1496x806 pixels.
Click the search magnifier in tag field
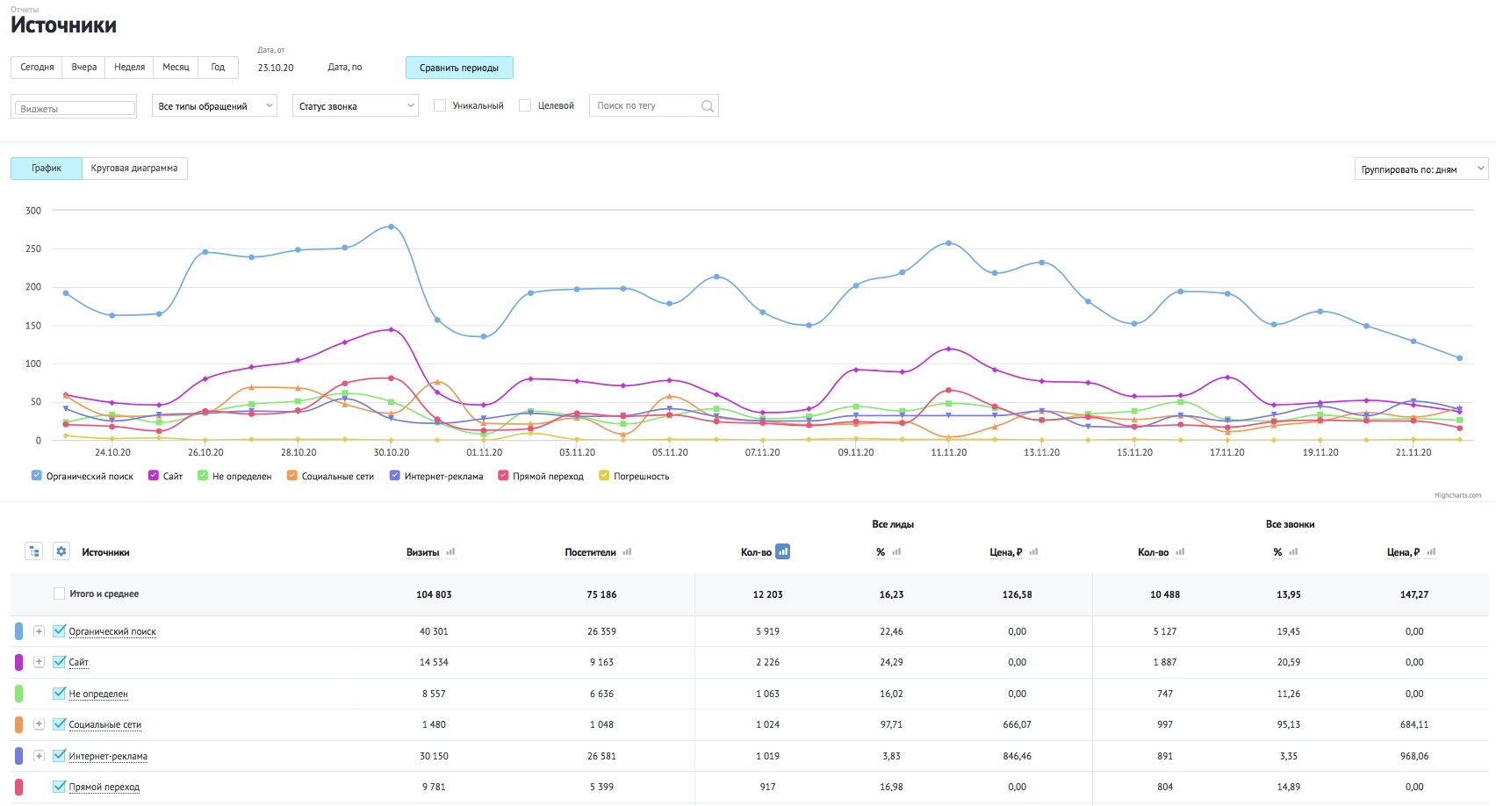click(707, 106)
